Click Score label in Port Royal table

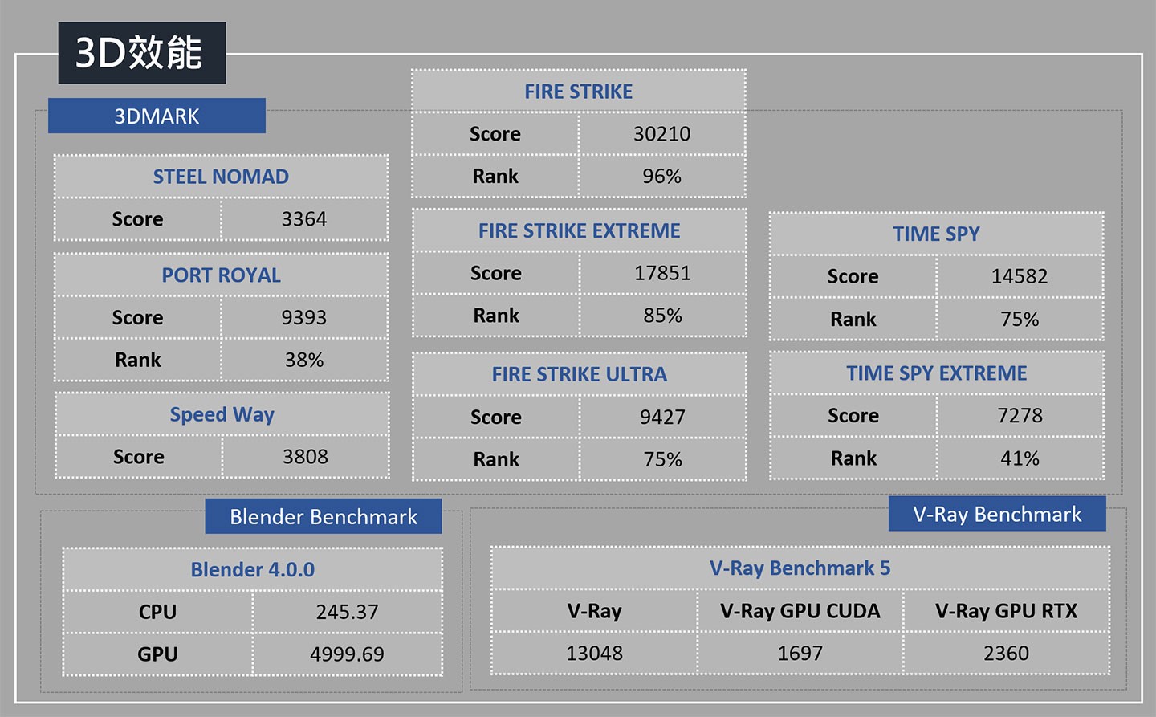pyautogui.click(x=137, y=317)
